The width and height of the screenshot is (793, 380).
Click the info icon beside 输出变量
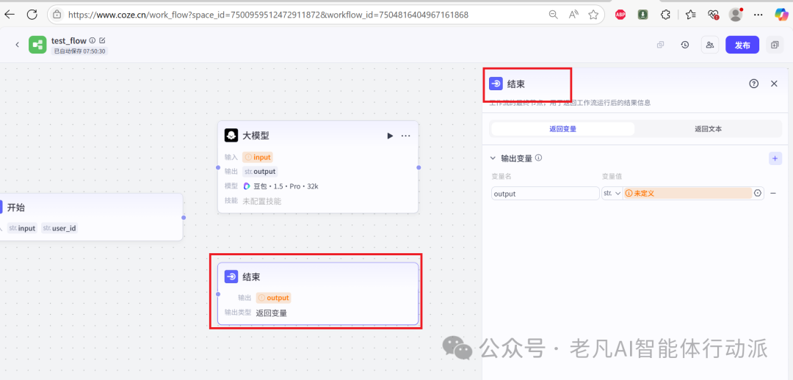pyautogui.click(x=539, y=158)
